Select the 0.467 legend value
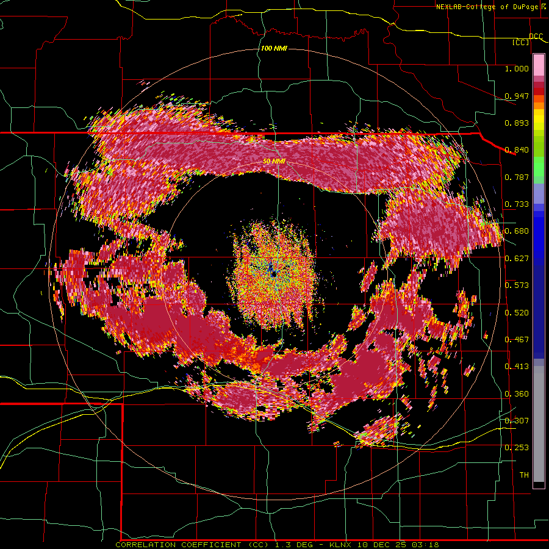The height and width of the screenshot is (549, 549). coord(517,340)
